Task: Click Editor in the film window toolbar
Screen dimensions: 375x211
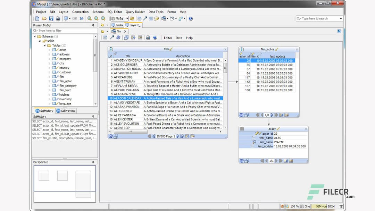Action: (x=168, y=38)
